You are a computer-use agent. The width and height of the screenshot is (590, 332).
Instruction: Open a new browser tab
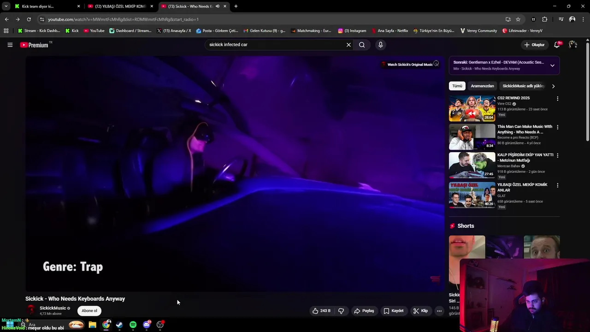(236, 6)
